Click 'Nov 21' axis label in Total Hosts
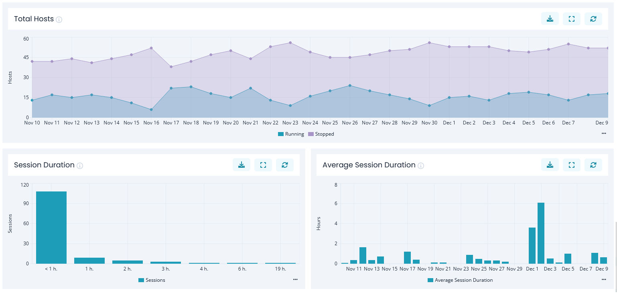617x295 pixels. pyautogui.click(x=250, y=123)
